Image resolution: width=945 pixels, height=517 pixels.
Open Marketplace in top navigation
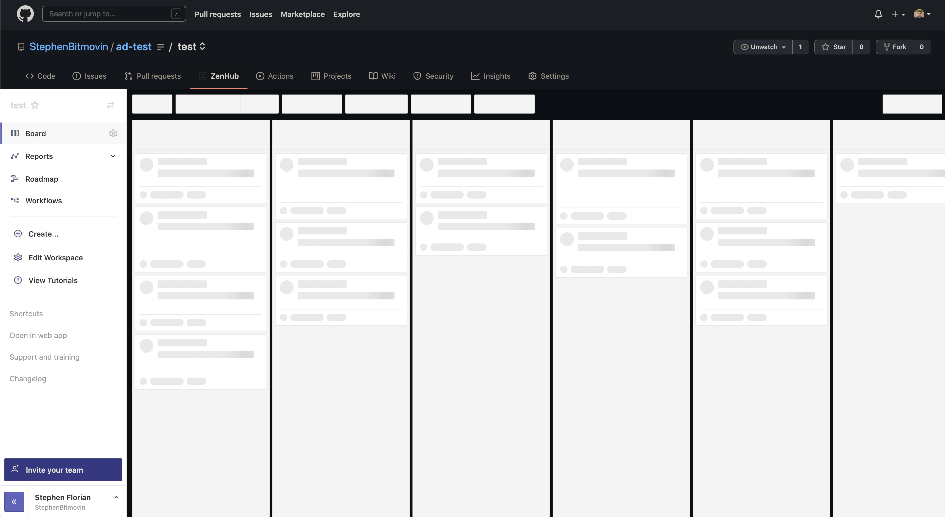303,14
